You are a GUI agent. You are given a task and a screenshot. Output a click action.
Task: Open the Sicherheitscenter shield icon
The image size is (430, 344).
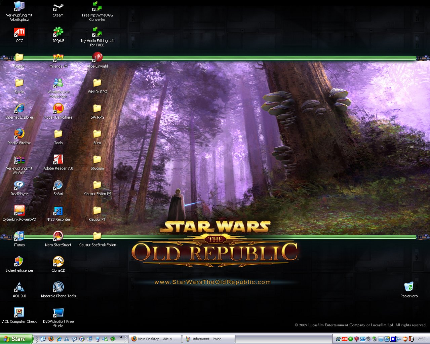click(19, 262)
